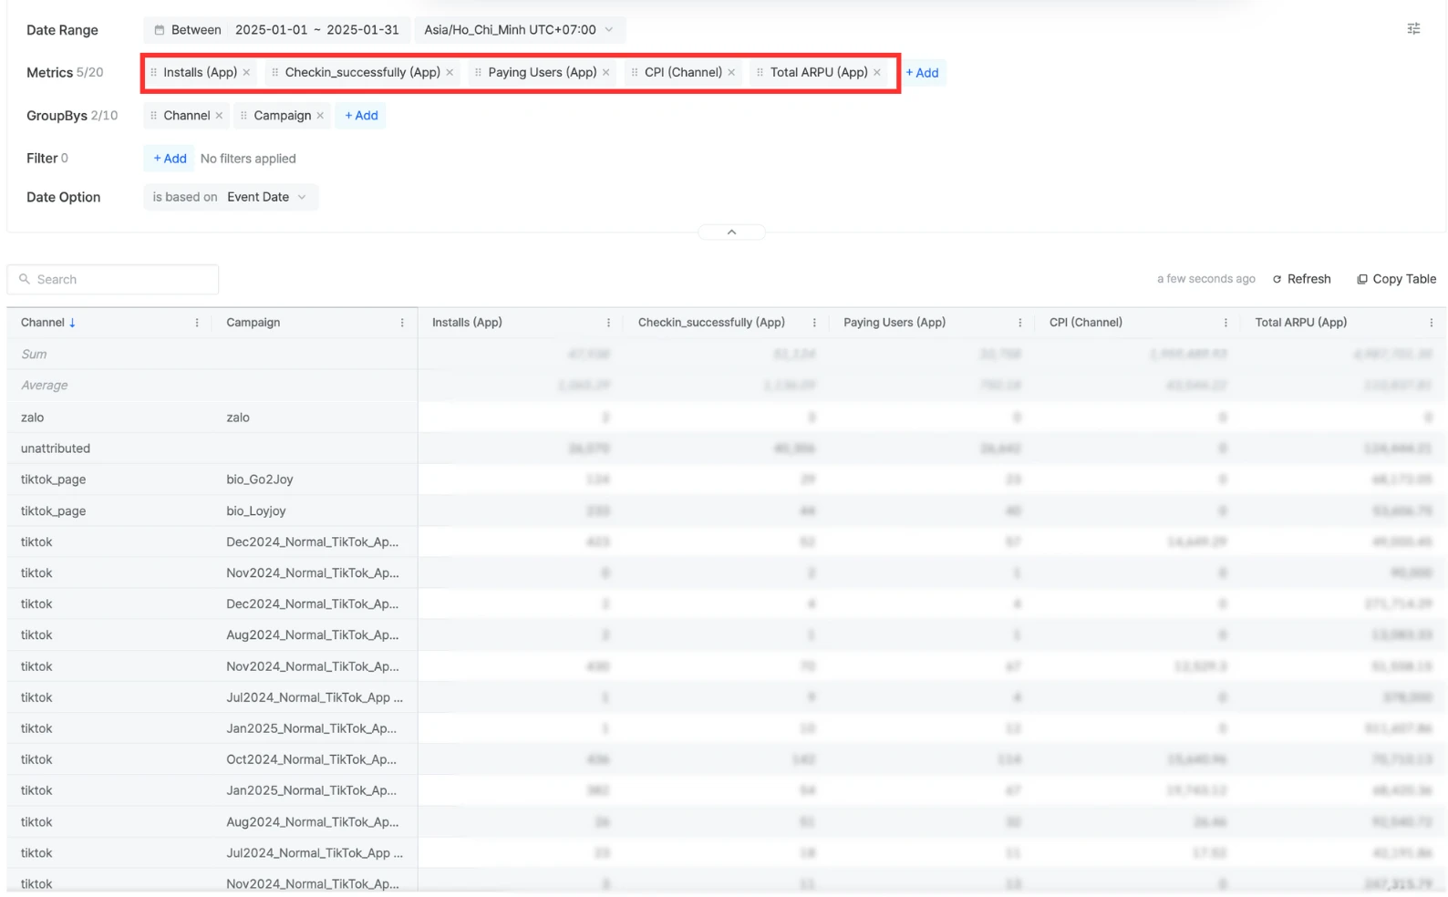Add a new filter
1448x897 pixels.
click(x=170, y=159)
